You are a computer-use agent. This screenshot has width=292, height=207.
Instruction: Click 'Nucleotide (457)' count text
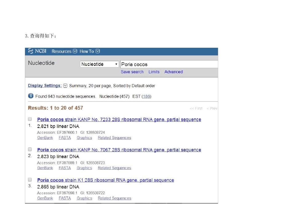pos(114,96)
